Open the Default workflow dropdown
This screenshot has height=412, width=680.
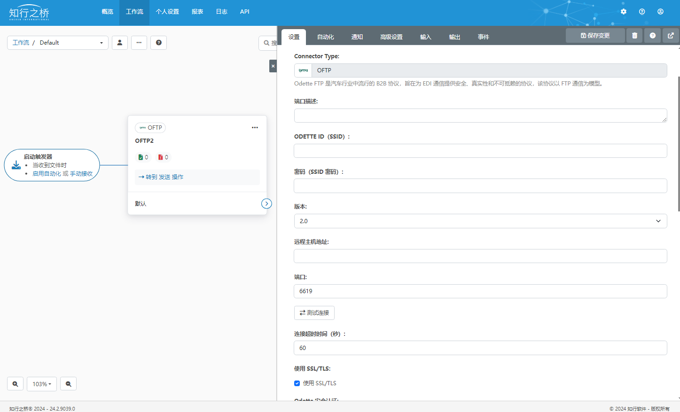[x=58, y=43]
